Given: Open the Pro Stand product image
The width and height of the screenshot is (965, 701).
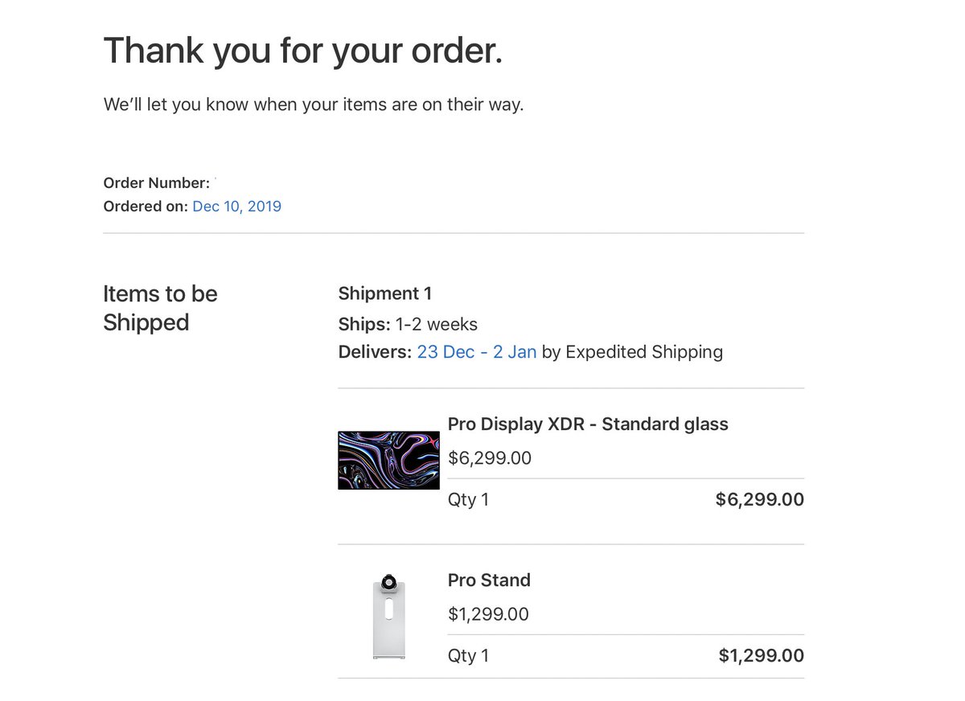Looking at the screenshot, I should coord(389,617).
